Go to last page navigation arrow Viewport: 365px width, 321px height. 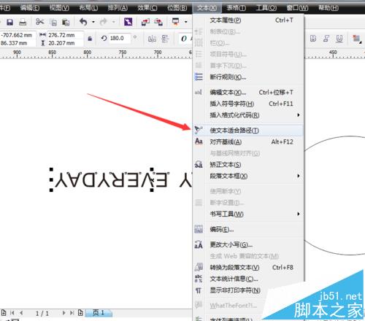click(x=72, y=313)
